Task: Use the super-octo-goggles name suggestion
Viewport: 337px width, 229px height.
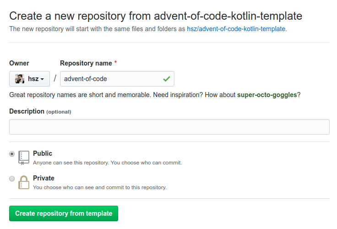Action: [x=267, y=95]
